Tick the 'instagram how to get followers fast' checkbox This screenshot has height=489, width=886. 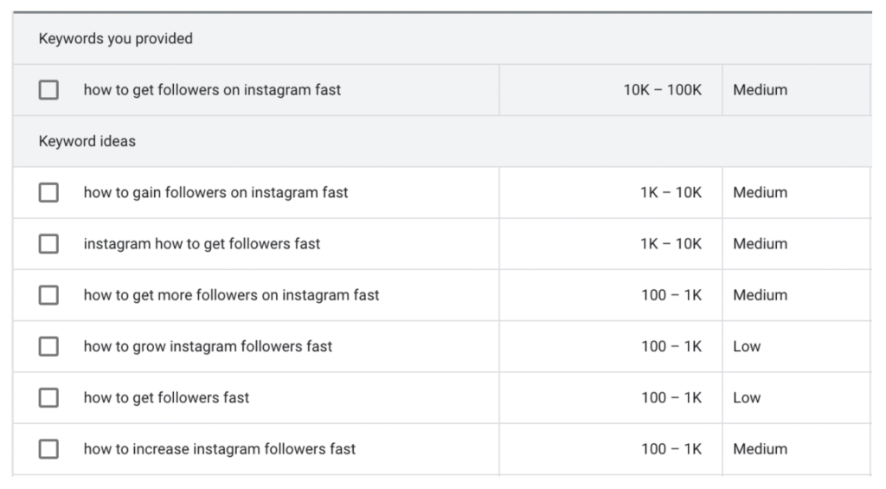(48, 244)
